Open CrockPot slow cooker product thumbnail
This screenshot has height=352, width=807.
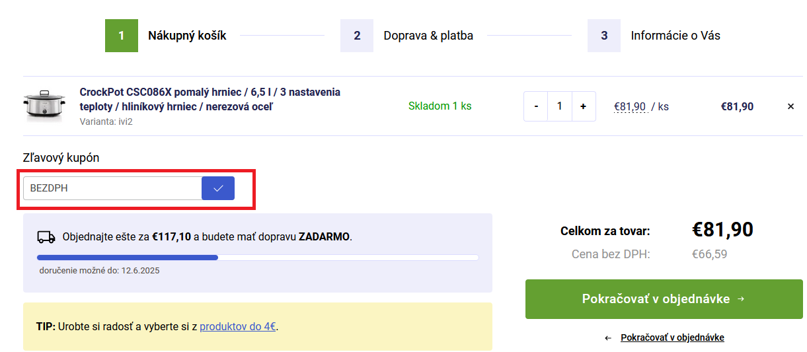(45, 106)
